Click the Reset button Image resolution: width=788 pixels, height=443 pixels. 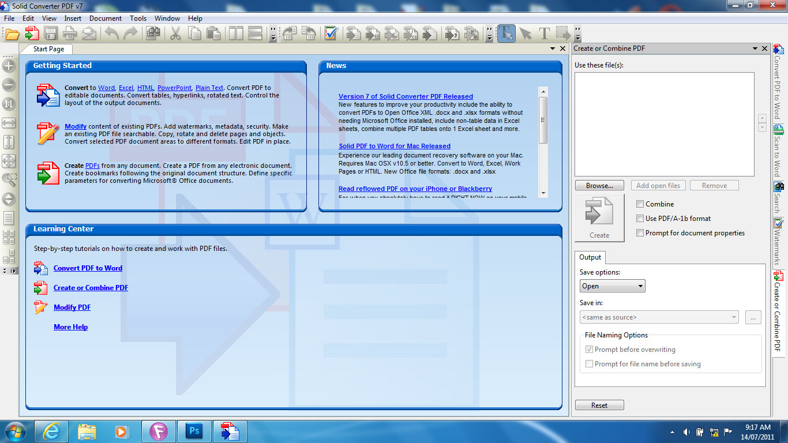coord(599,406)
